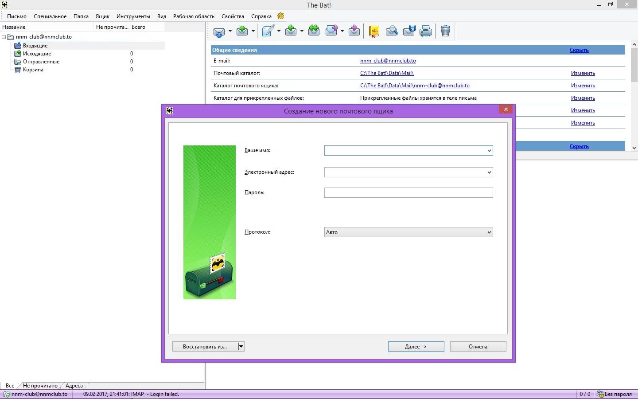The image size is (638, 399).
Task: Click the get new mail toolbar icon
Action: (219, 31)
